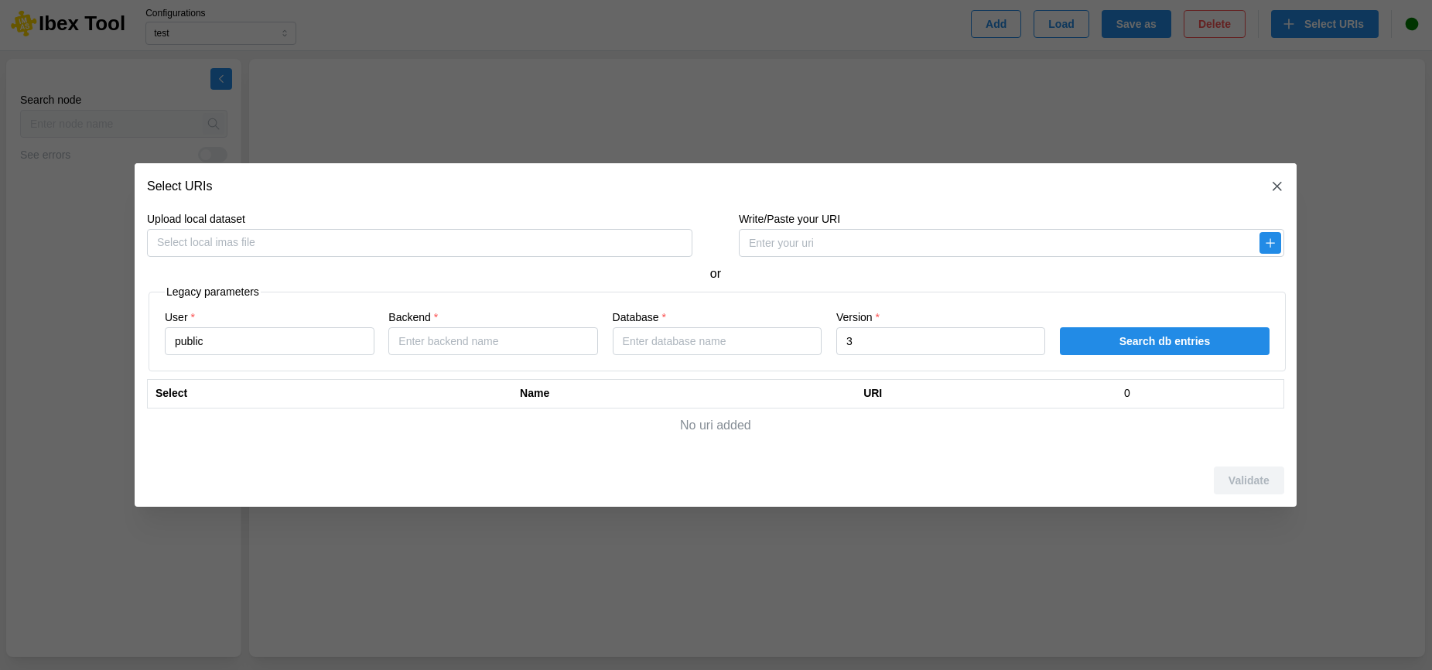1432x670 pixels.
Task: Click the Load button
Action: 1061,24
